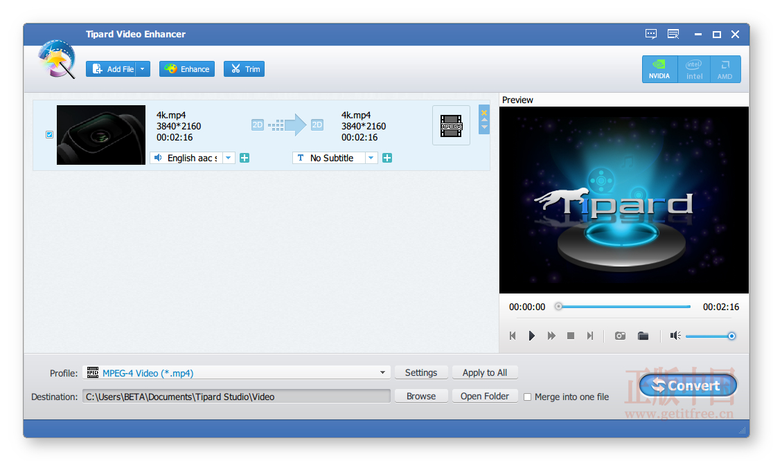Image resolution: width=773 pixels, height=461 pixels.
Task: Click Apply to All
Action: (x=485, y=372)
